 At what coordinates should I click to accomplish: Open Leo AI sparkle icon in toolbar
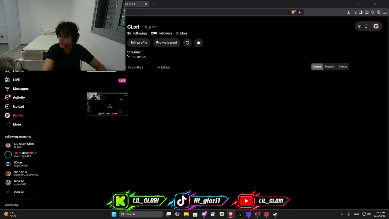(373, 12)
